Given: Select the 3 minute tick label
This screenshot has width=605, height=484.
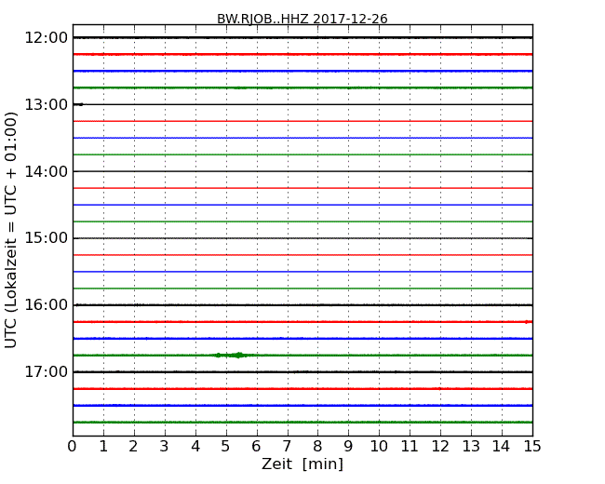Looking at the screenshot, I should (x=165, y=447).
